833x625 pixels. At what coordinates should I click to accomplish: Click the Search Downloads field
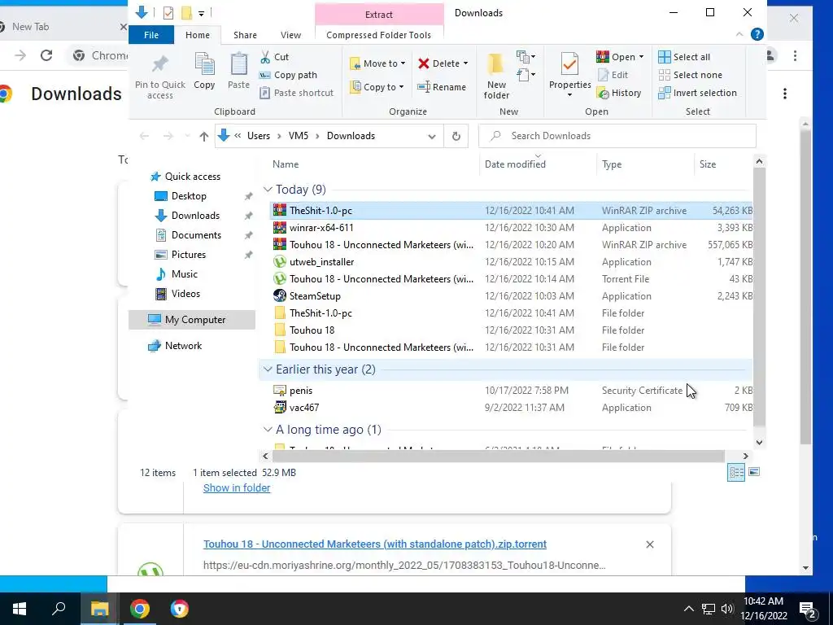coord(617,136)
